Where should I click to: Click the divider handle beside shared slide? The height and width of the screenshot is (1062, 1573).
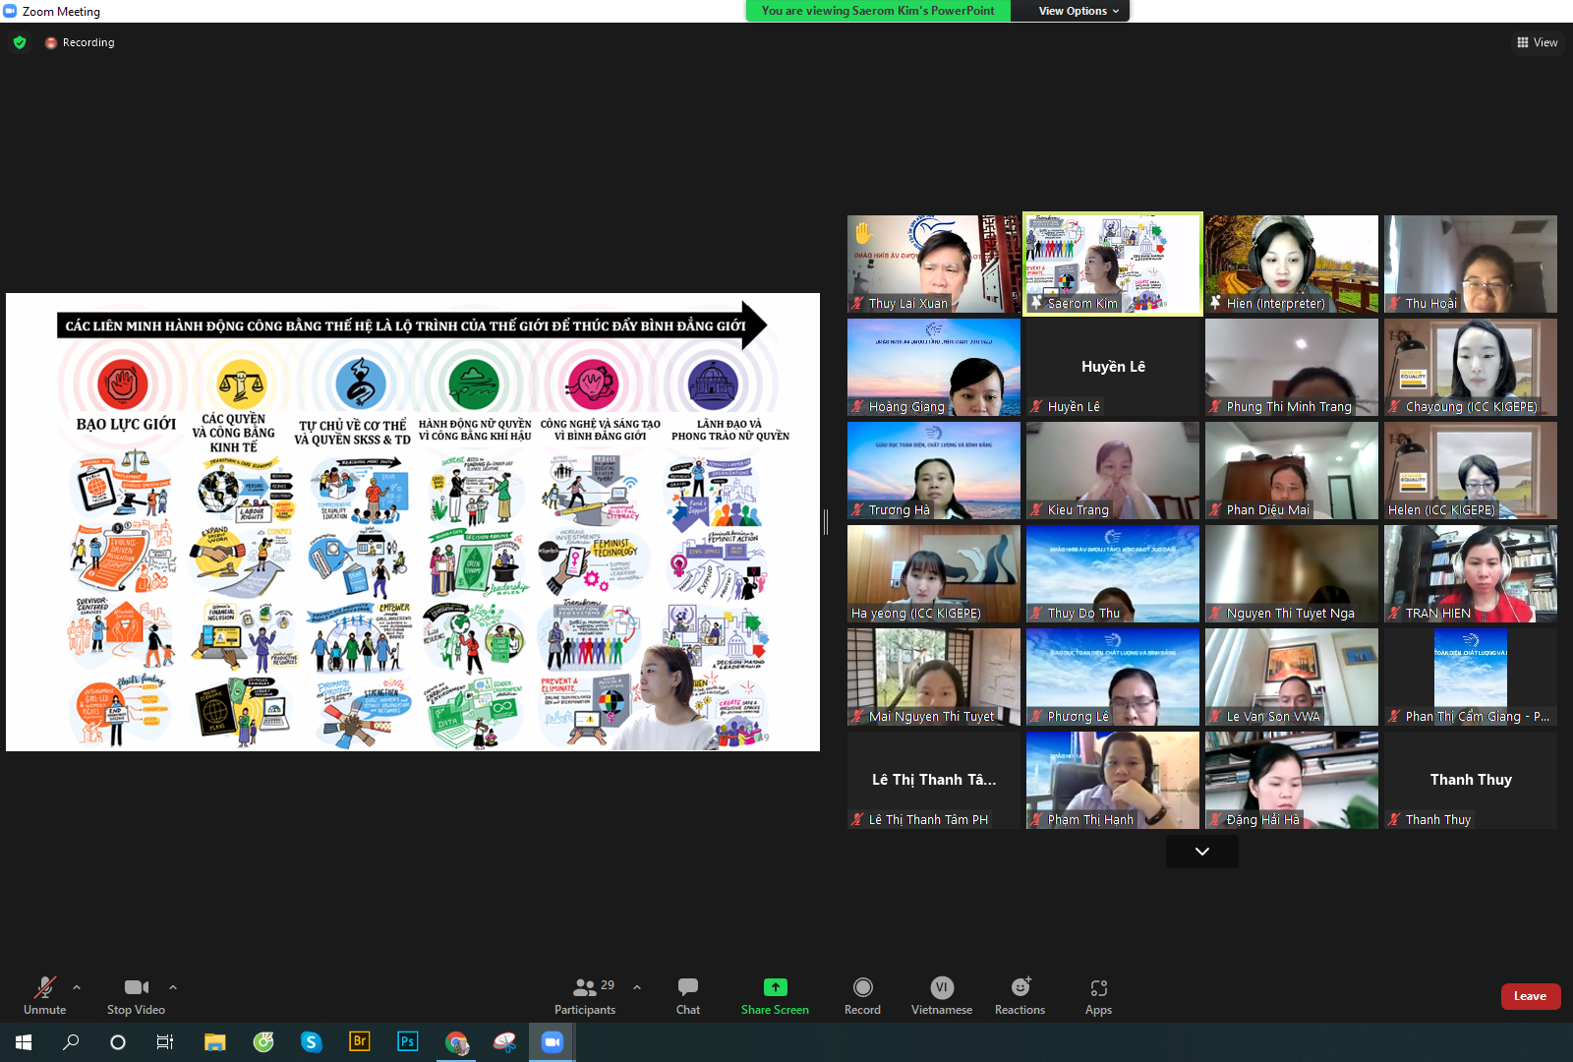point(826,522)
